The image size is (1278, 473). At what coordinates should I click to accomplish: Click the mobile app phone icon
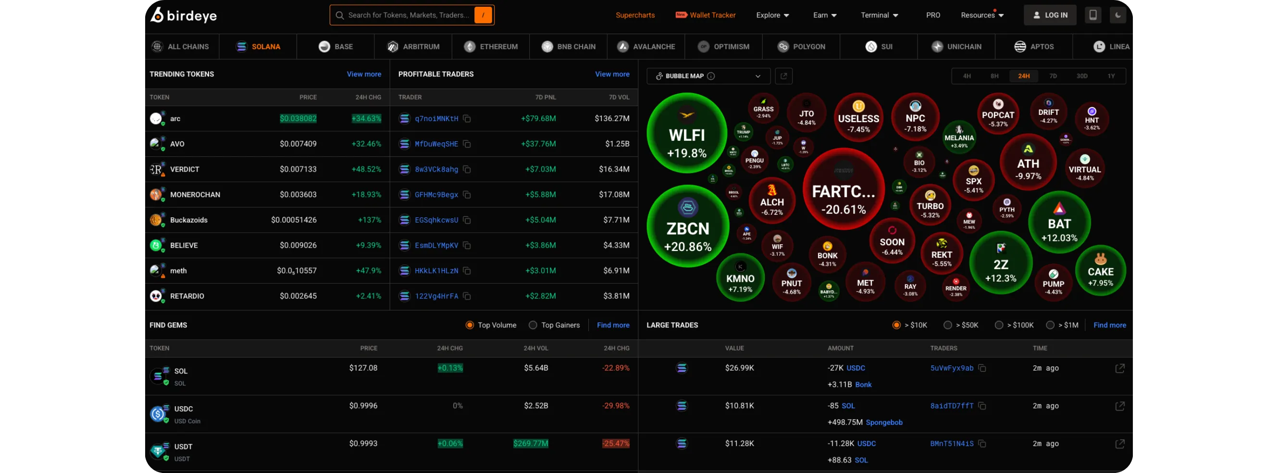click(1092, 15)
